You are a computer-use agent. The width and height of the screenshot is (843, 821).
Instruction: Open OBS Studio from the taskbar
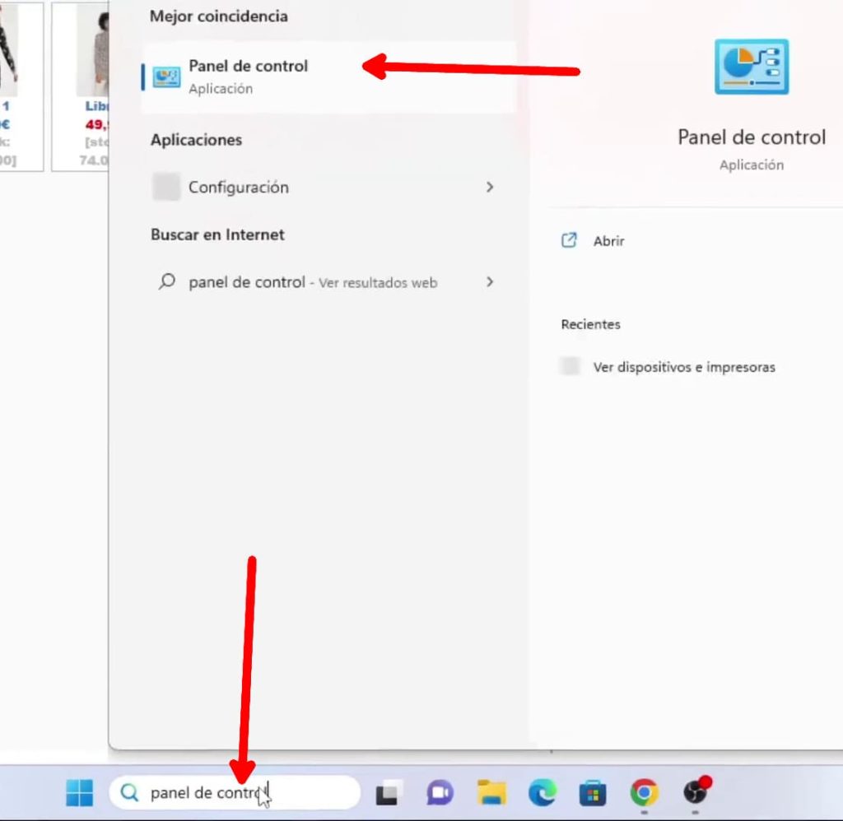click(696, 793)
